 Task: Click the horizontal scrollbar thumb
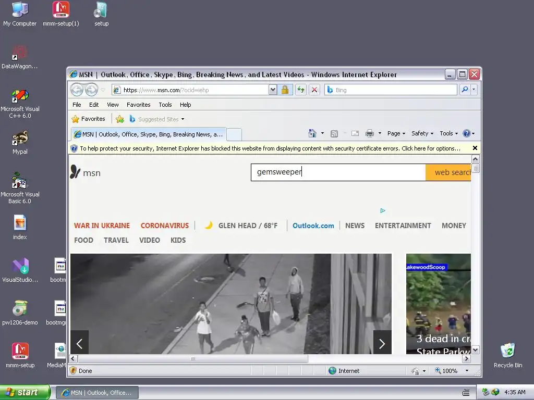pos(193,359)
